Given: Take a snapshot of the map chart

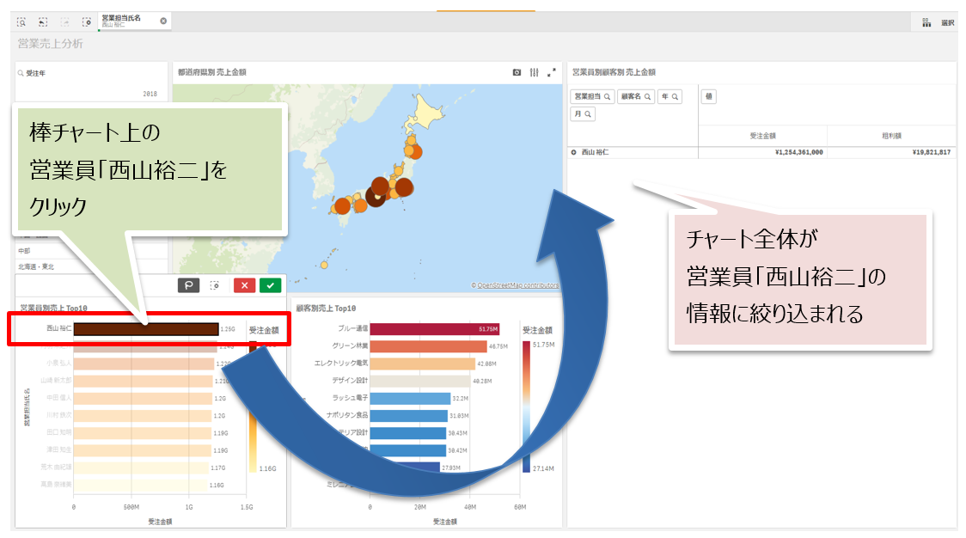Looking at the screenshot, I should [517, 73].
